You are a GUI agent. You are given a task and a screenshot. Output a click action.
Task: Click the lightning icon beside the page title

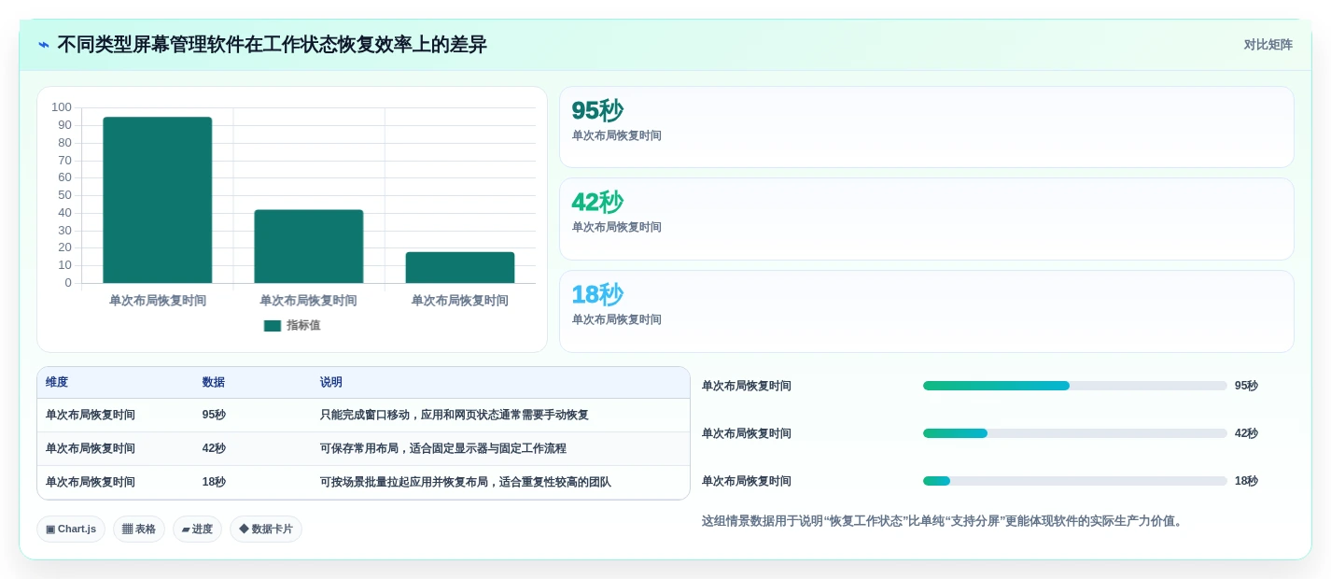44,45
